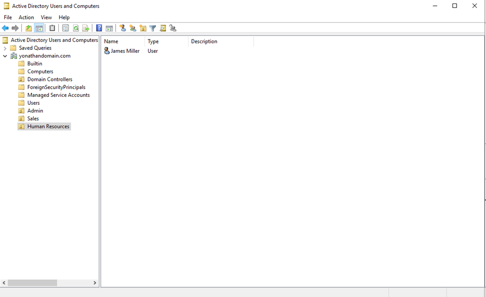
Task: Expand the Saved Queries node
Action: (x=5, y=48)
